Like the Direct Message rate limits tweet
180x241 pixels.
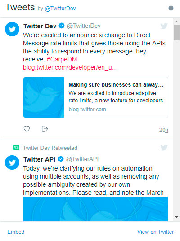[27, 129]
